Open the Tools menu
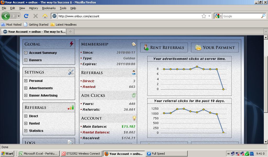Viewport: 268px width, 157px height. (x=63, y=8)
